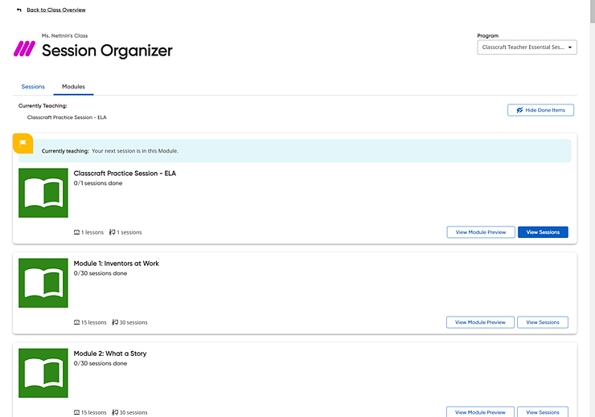Click the yellow flag badge icon
Image resolution: width=595 pixels, height=417 pixels.
tap(23, 143)
